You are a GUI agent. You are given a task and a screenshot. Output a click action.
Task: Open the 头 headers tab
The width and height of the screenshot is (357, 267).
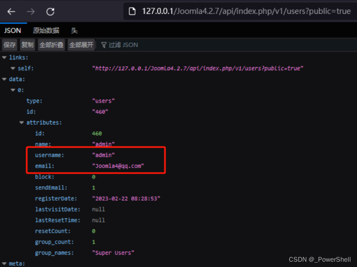[74, 30]
